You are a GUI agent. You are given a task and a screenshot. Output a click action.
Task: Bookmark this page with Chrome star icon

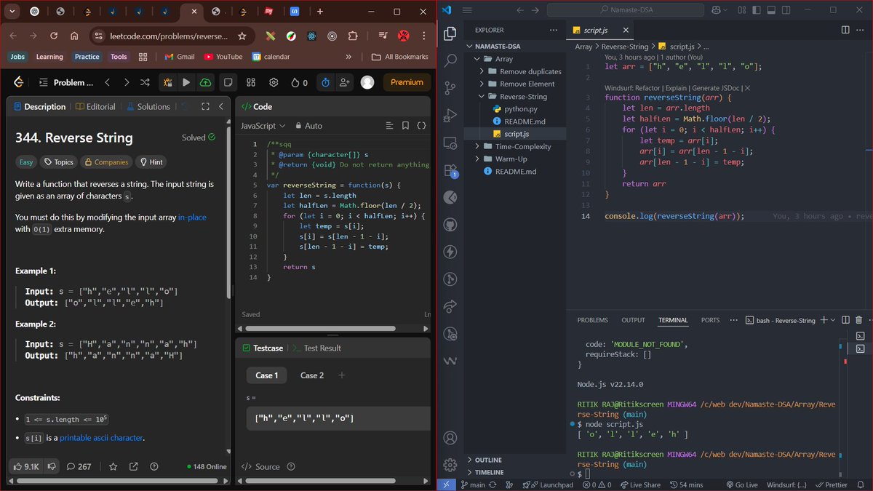[242, 36]
